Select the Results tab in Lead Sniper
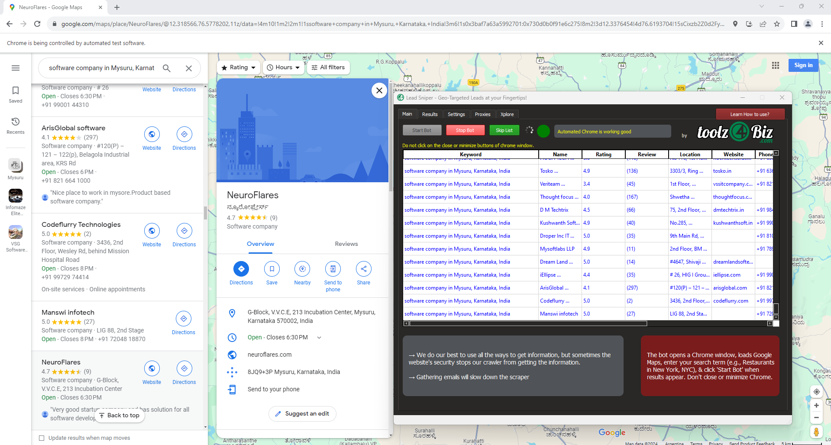The image size is (831, 445). coord(430,114)
